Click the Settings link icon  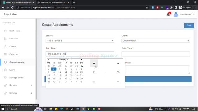6,93
